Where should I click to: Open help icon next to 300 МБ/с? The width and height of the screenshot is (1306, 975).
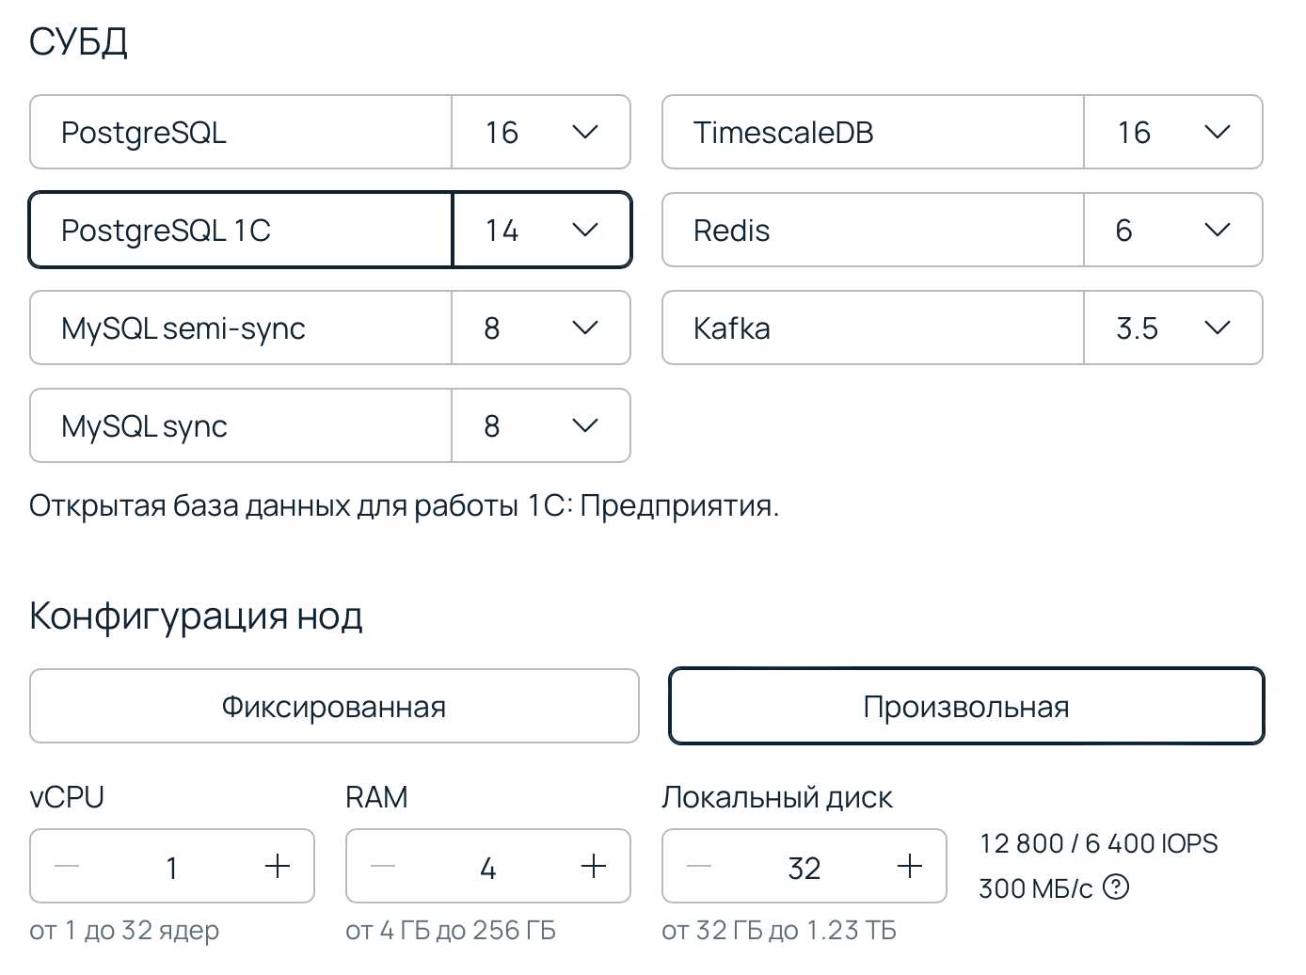tap(1116, 887)
